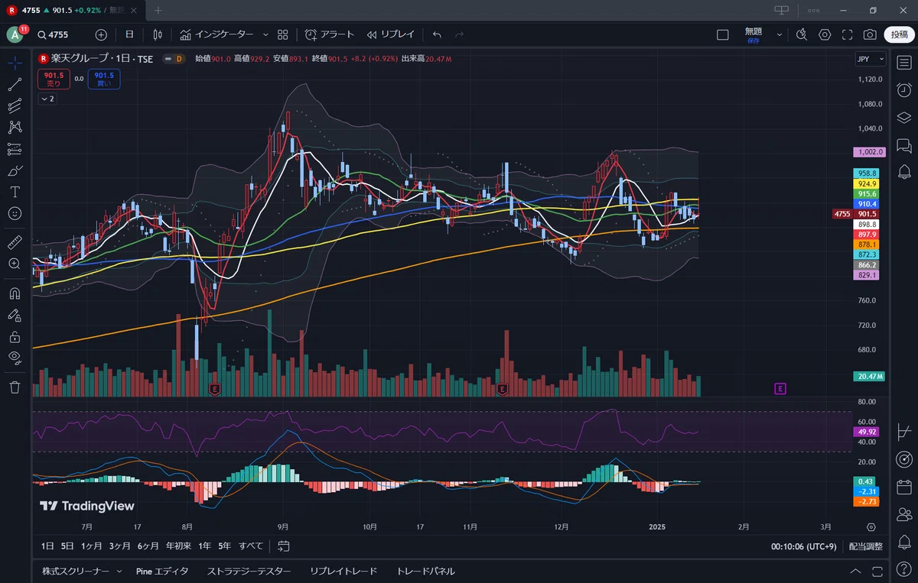Activate the zoom in tool
The width and height of the screenshot is (918, 583).
(15, 264)
